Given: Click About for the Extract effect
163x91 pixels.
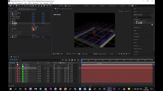Looking at the screenshot, I should 43,20.
